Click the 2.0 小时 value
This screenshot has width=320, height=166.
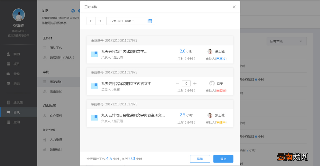tap(186, 51)
